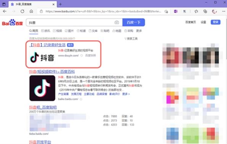
Task: Click the 回复: 133 tieba stat
Action: tap(128, 125)
